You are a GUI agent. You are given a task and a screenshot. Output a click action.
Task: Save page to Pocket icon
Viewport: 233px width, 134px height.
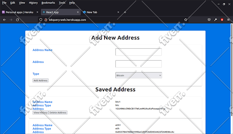pyautogui.click(x=209, y=20)
